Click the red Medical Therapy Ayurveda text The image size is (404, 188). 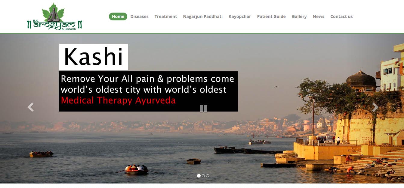118,100
